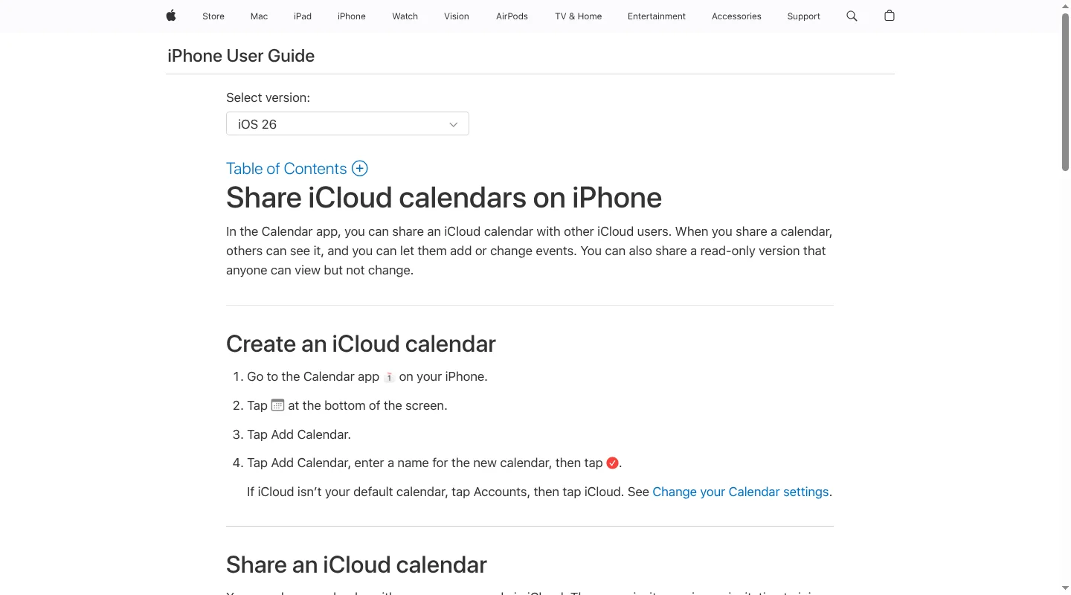Click the plus circle beside Table of Contents
1071x595 pixels.
click(x=360, y=168)
